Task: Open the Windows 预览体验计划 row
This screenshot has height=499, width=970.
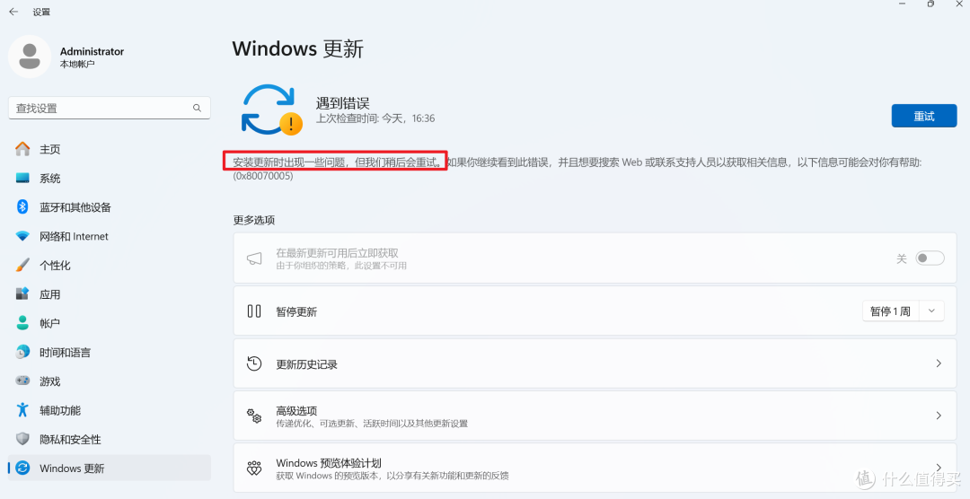Action: point(595,468)
